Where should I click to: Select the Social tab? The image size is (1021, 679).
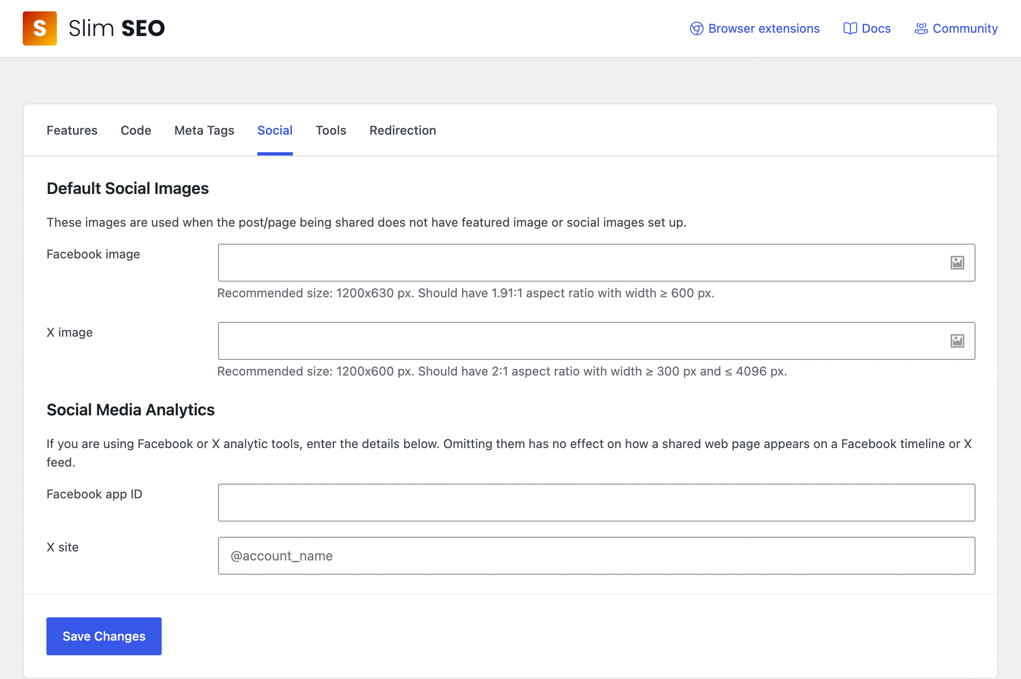pyautogui.click(x=275, y=130)
